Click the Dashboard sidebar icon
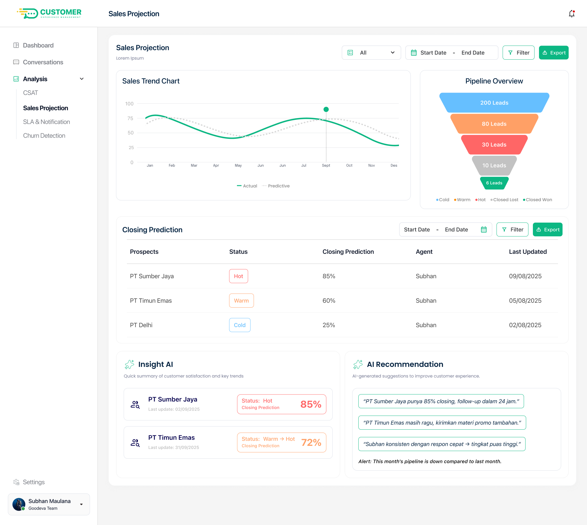This screenshot has height=525, width=587. click(x=16, y=45)
